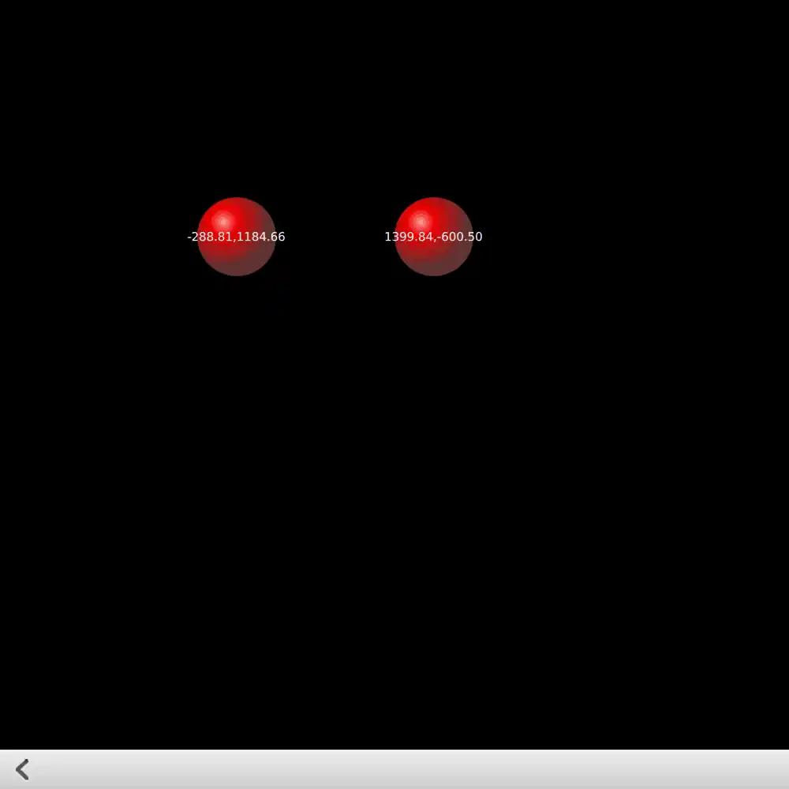The height and width of the screenshot is (789, 789).
Task: Click the -288.81,1184.66 coordinate label
Action: 236,237
